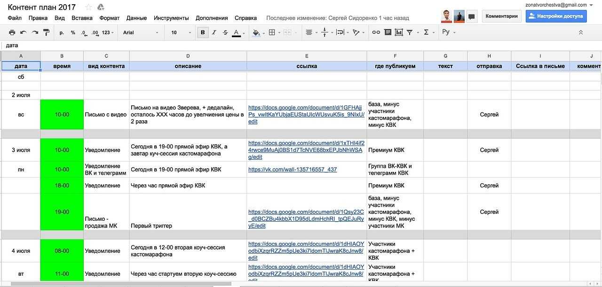This screenshot has width=602, height=287.
Task: Select column B header
Action: point(62,56)
